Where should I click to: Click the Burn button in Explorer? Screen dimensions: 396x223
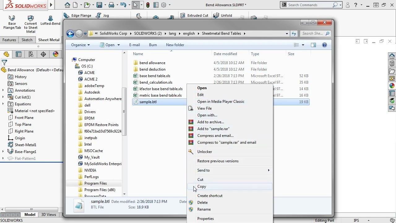tap(153, 45)
